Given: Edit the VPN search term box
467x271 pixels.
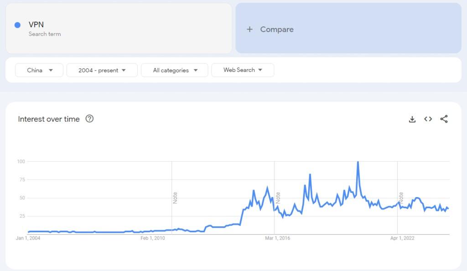Looking at the screenshot, I should (119, 28).
